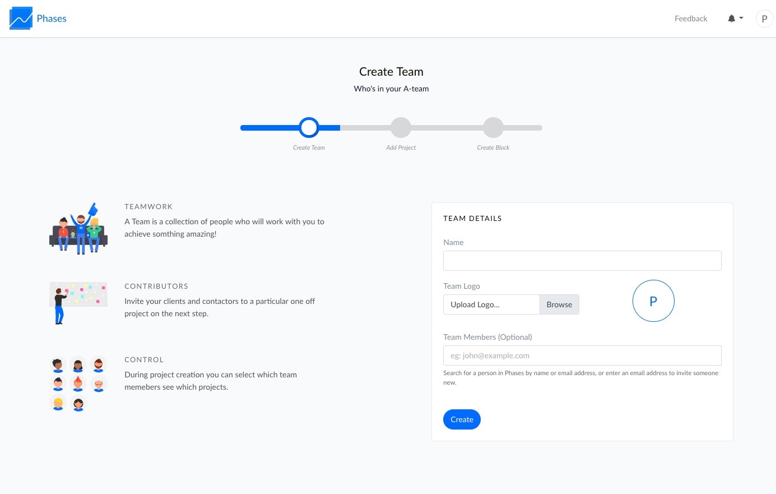The height and width of the screenshot is (494, 776).
Task: Open the user avatar P menu
Action: 764,19
